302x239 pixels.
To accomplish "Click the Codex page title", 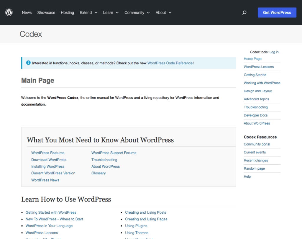I will click(x=31, y=34).
